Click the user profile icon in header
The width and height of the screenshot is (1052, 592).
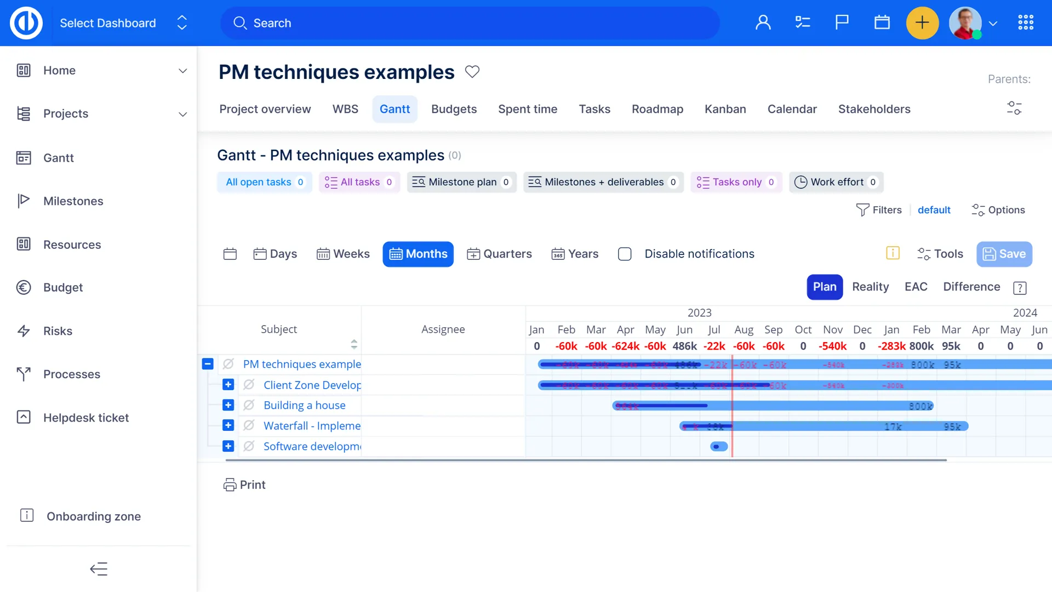coord(763,22)
